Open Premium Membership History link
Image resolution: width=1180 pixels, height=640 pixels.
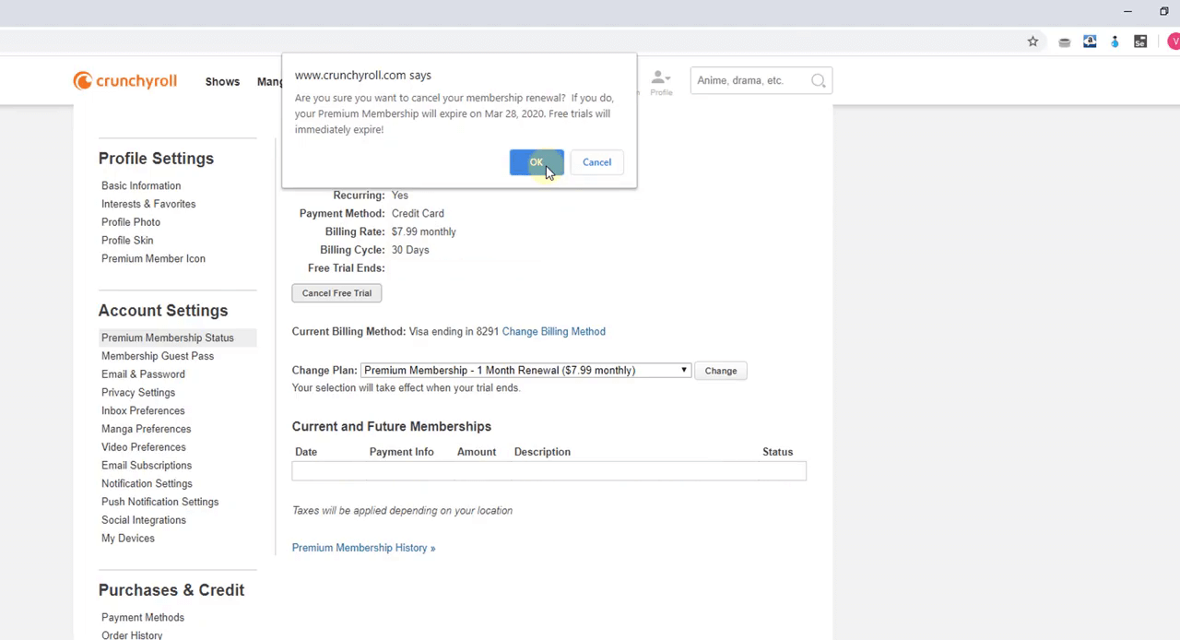[x=363, y=548]
